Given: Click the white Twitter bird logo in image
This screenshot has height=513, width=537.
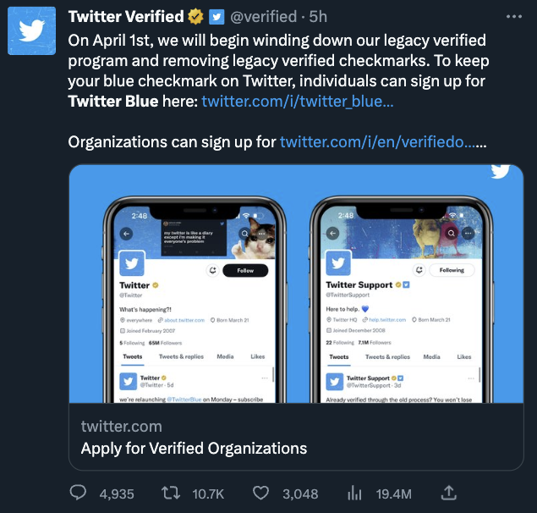Looking at the screenshot, I should click(500, 170).
